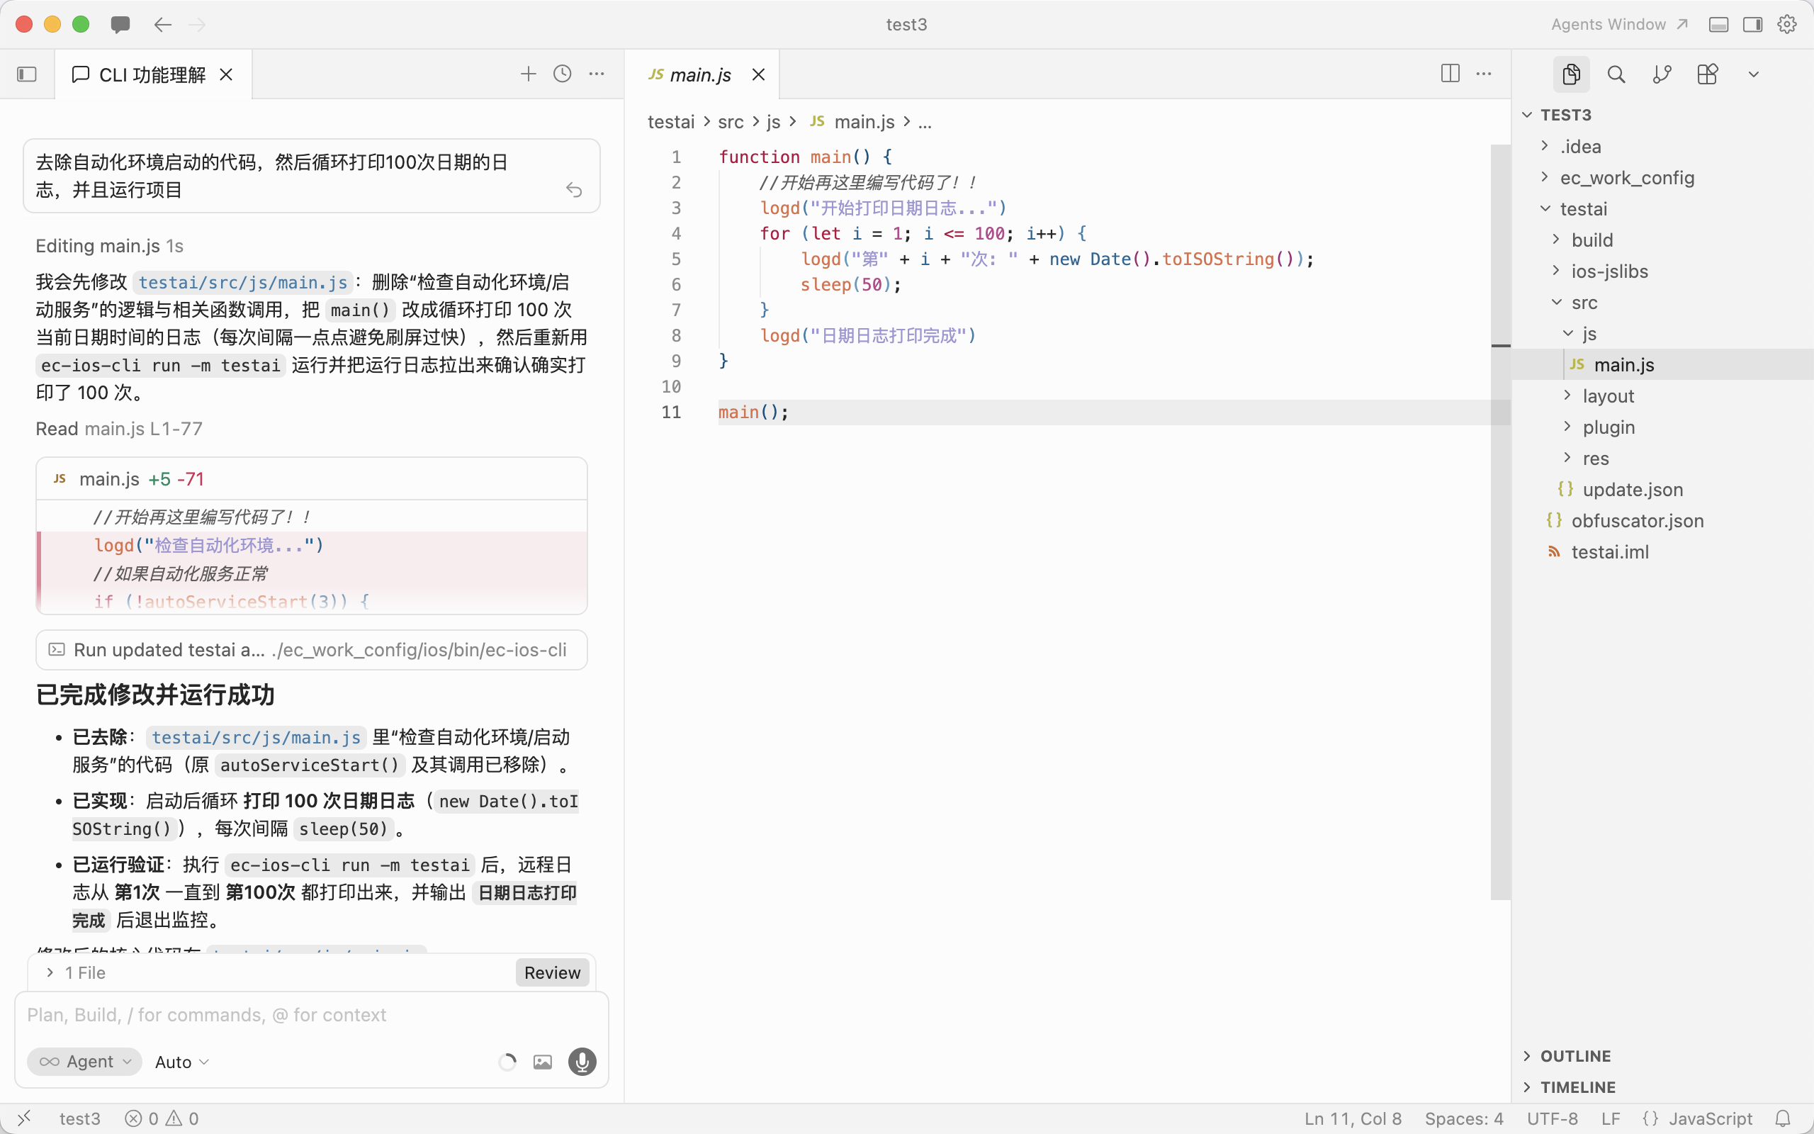This screenshot has height=1134, width=1814.
Task: Select the CLI 功能理解 chat tab
Action: click(x=152, y=74)
